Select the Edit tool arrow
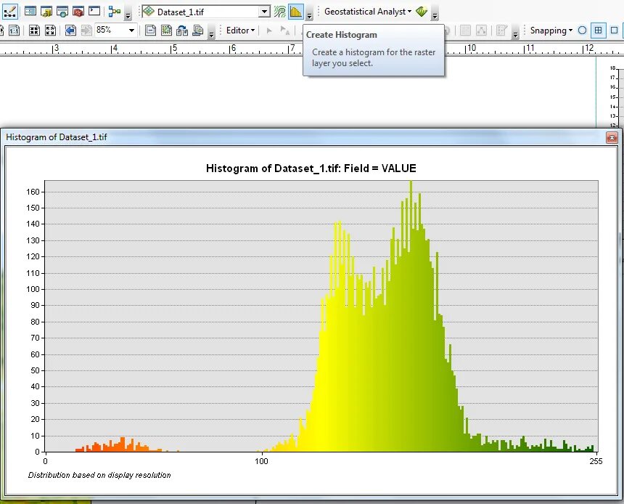The image size is (624, 504). [x=269, y=31]
